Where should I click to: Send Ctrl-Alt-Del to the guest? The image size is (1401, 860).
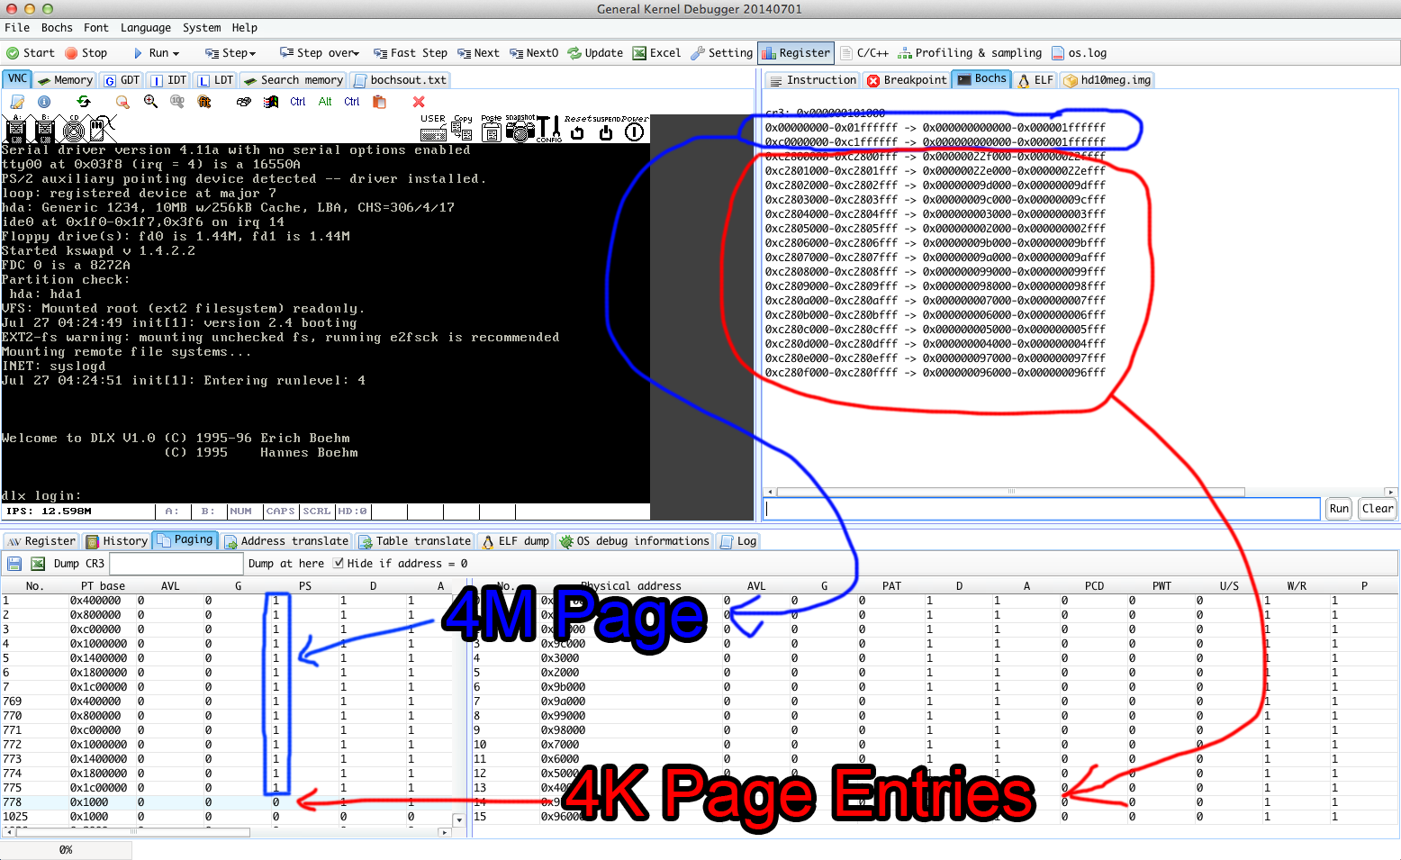click(x=244, y=102)
